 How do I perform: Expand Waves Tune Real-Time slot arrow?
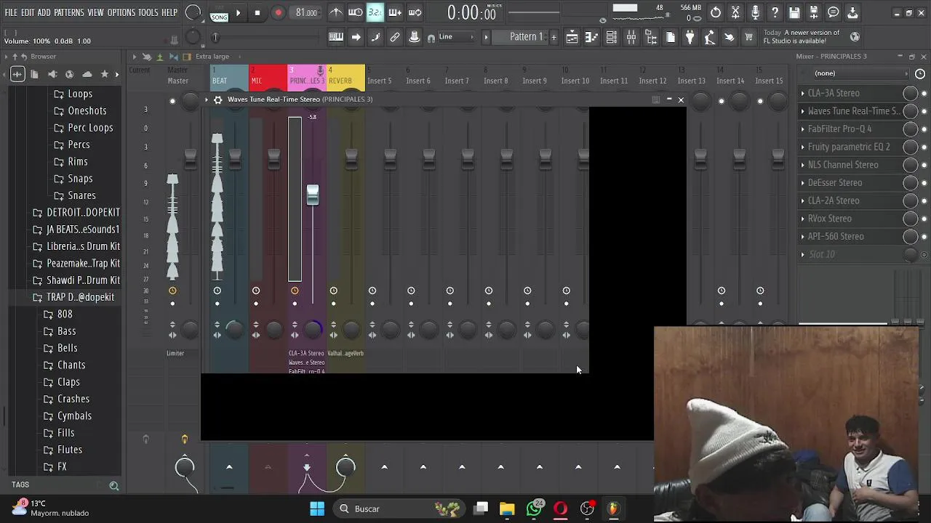point(803,111)
